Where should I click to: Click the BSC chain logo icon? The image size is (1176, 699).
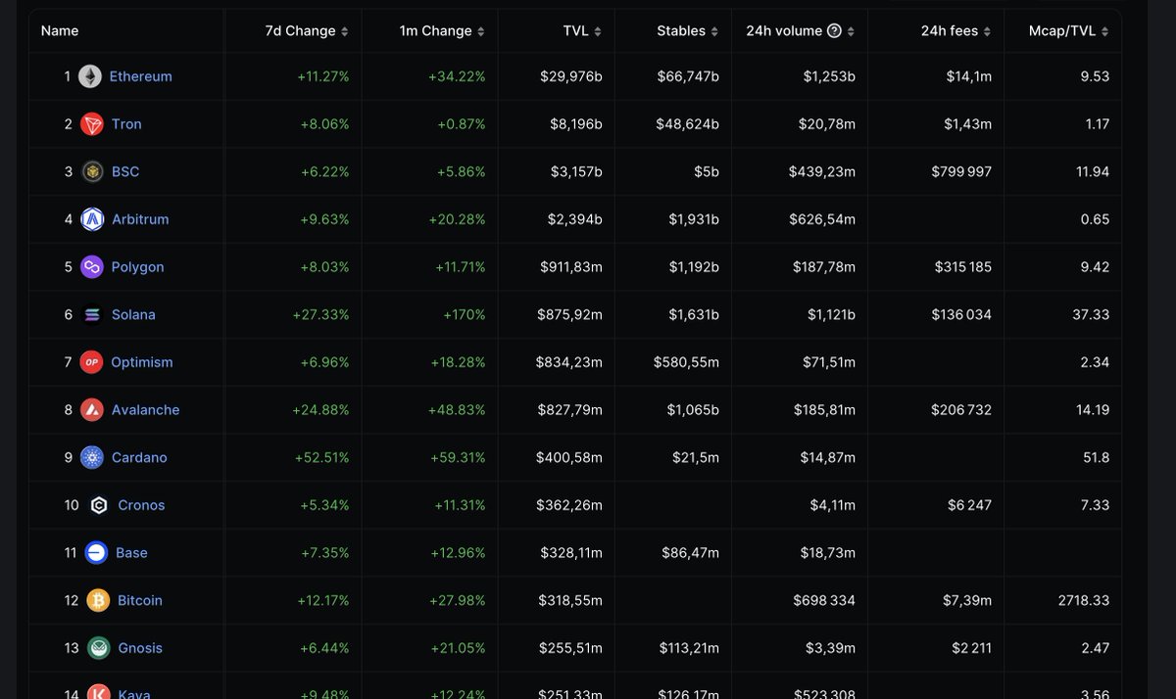coord(92,171)
